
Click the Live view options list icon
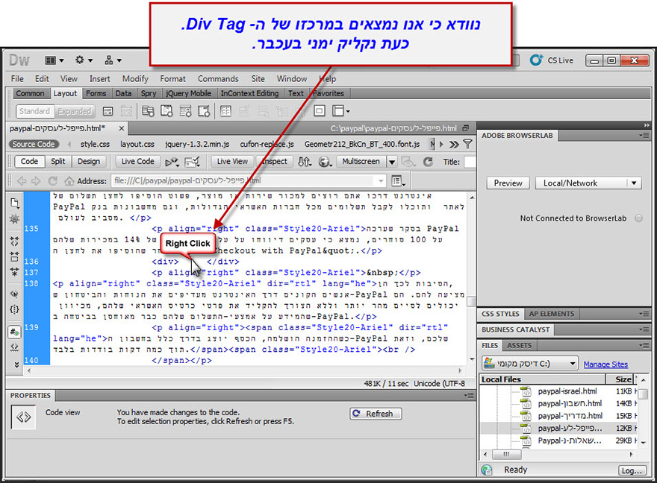(398, 181)
